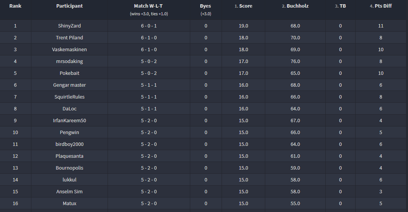
Task: Click Anselm Sim's Pts Diff value 3
Action: click(381, 191)
